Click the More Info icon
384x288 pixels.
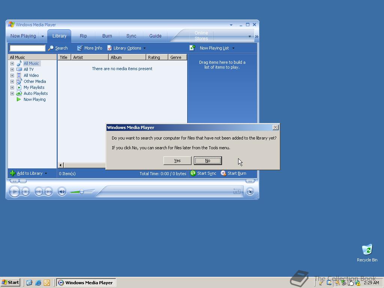[79, 48]
